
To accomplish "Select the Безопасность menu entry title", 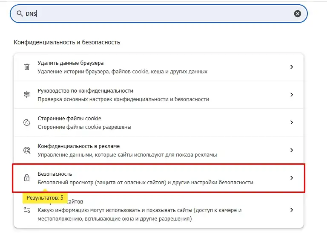I will tap(55, 174).
